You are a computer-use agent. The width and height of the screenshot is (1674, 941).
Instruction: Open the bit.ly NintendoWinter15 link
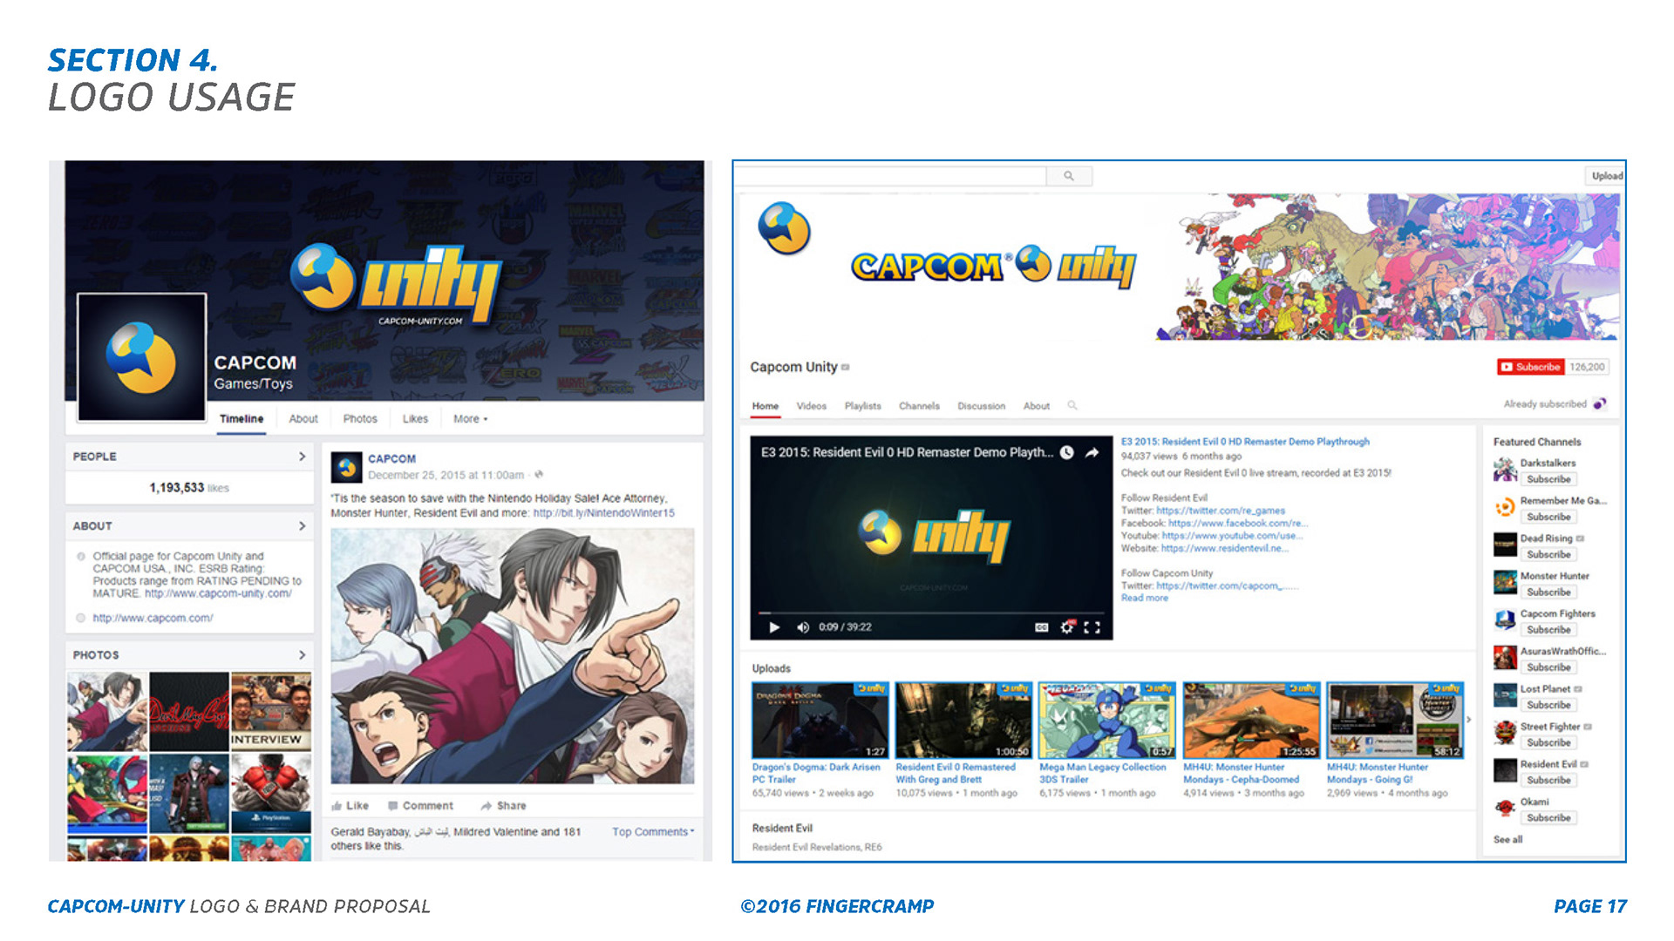(x=603, y=513)
